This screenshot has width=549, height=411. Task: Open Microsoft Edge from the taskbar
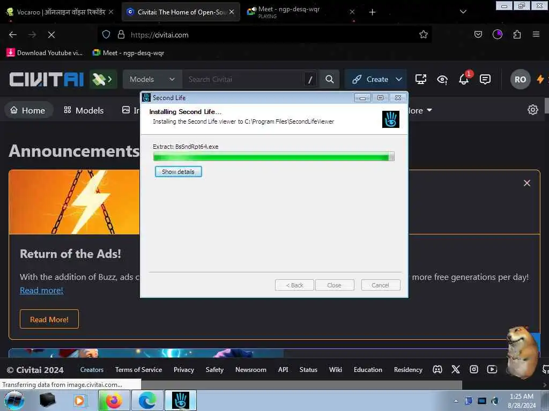[x=147, y=400]
